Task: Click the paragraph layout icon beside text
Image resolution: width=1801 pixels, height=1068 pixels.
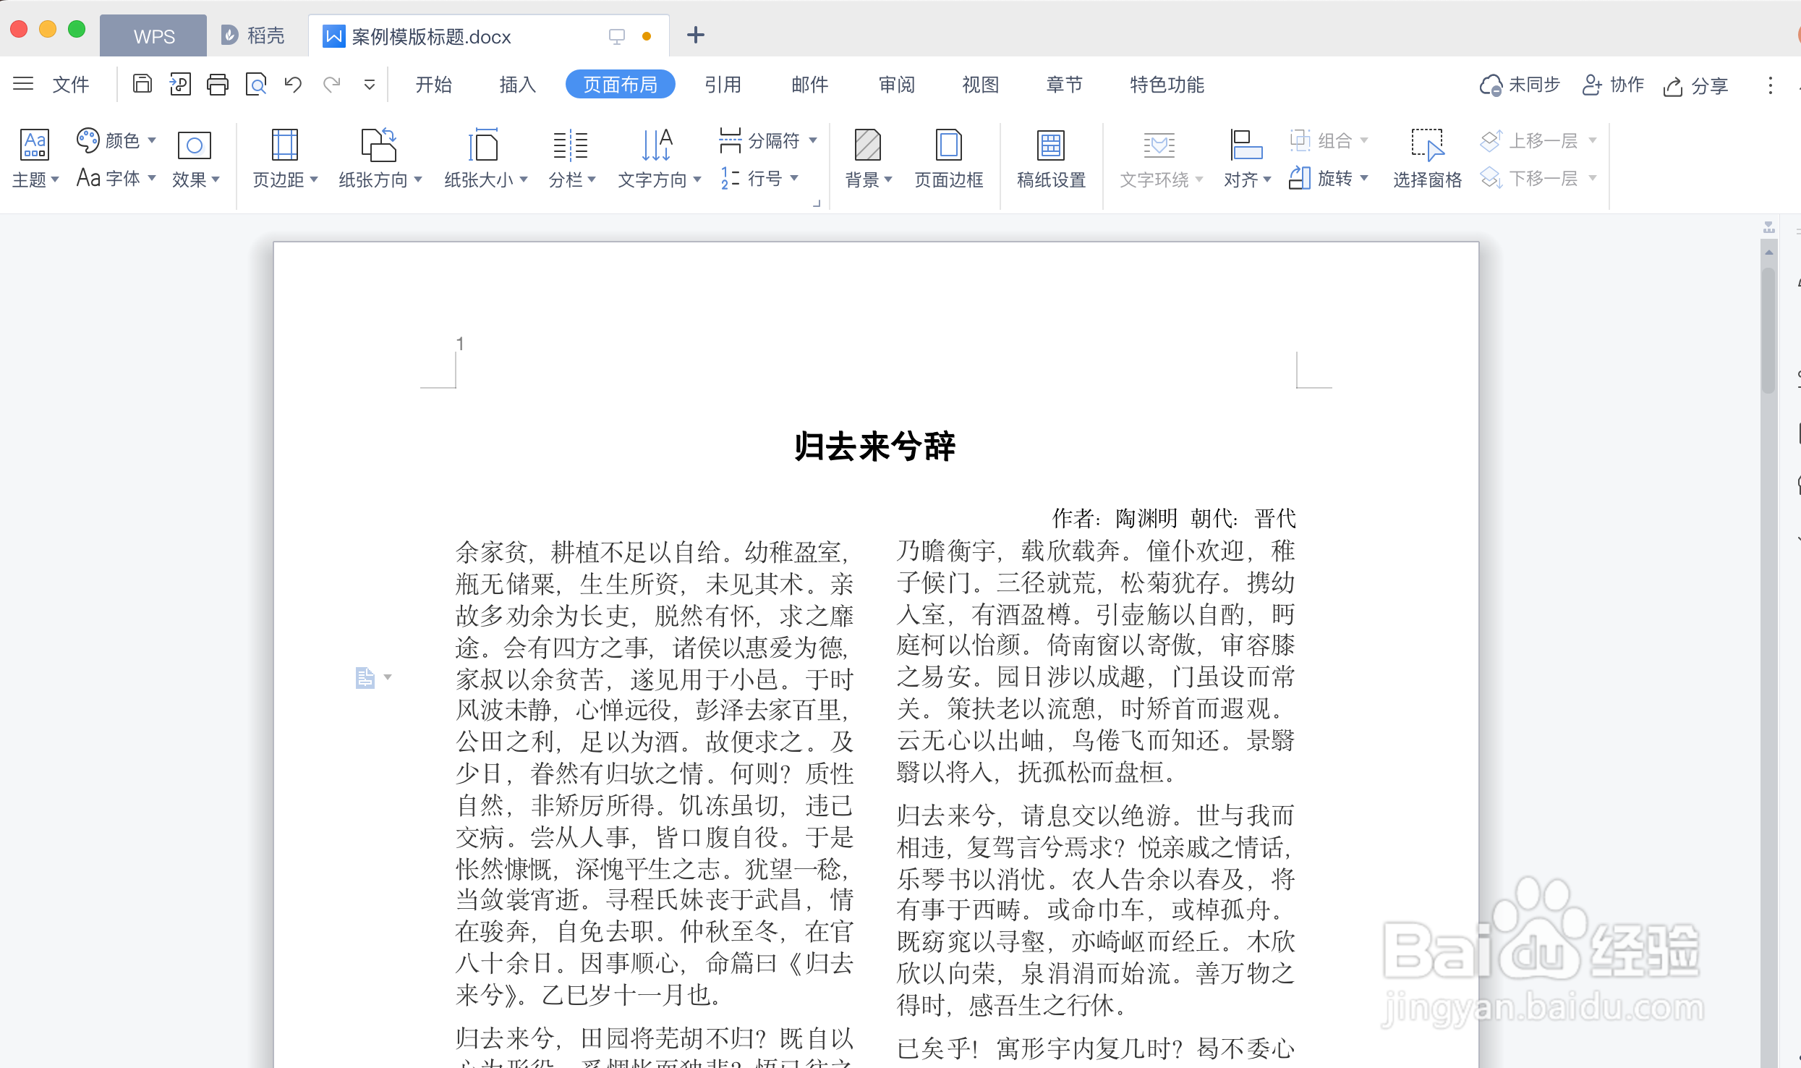Action: (x=365, y=677)
